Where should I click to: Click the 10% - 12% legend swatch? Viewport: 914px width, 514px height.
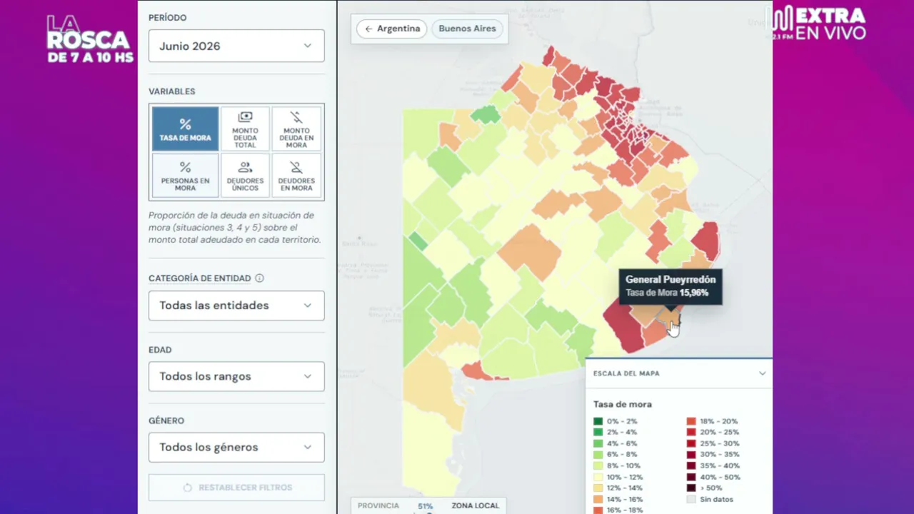pos(598,477)
